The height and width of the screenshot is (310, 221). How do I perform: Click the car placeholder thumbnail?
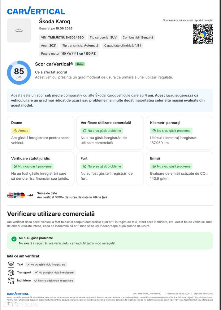pyautogui.click(x=19, y=30)
